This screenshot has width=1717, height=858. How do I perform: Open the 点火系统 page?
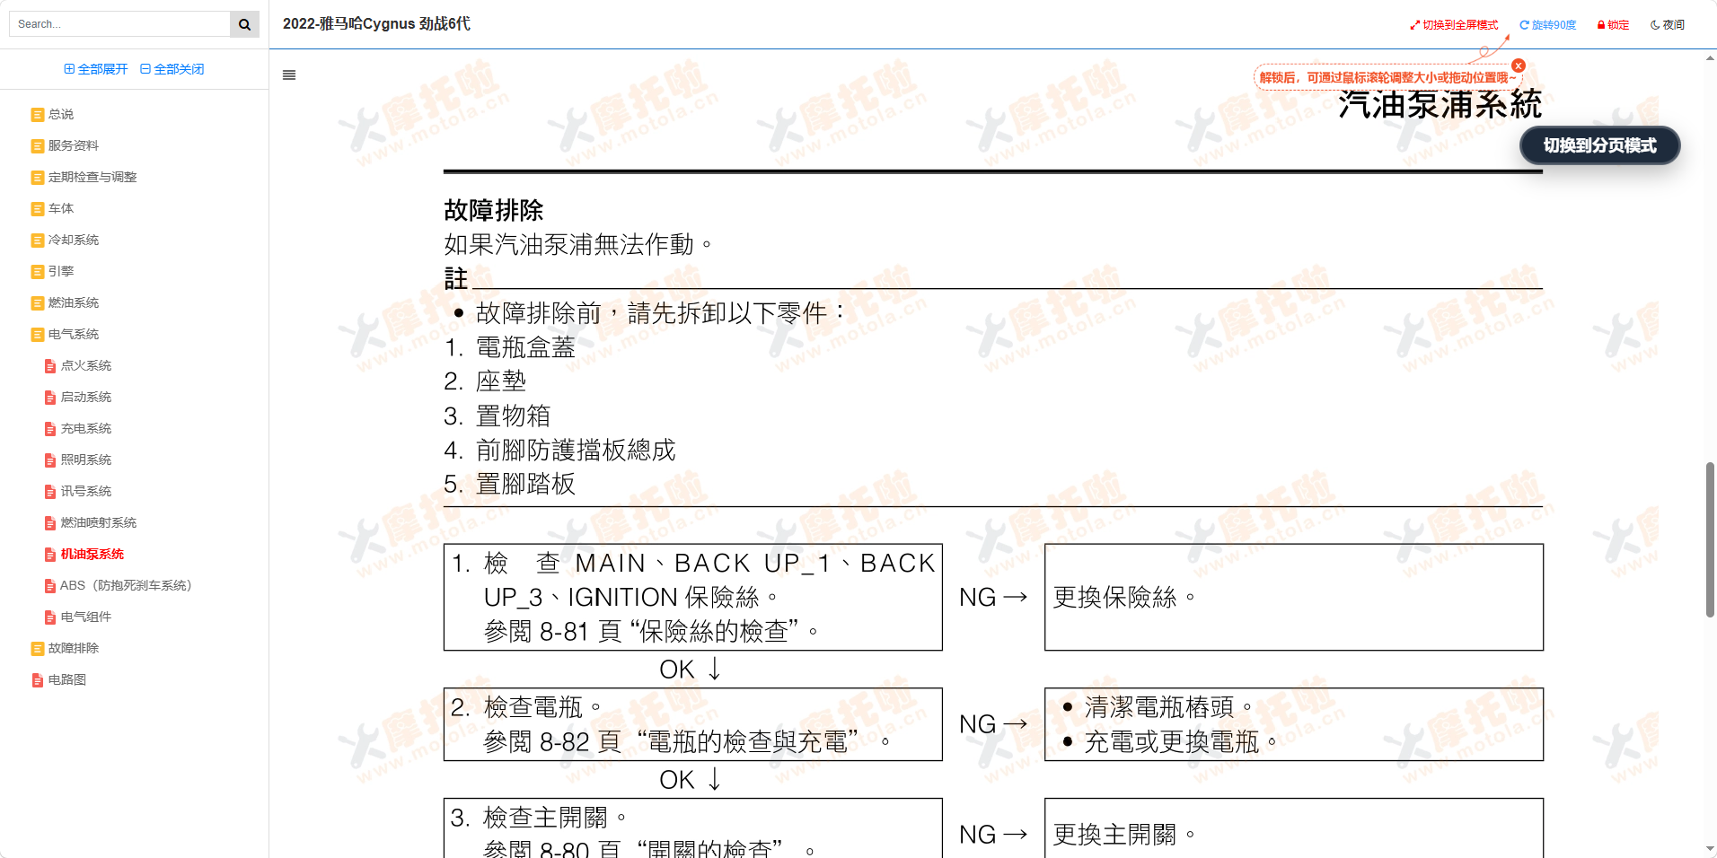click(x=86, y=365)
